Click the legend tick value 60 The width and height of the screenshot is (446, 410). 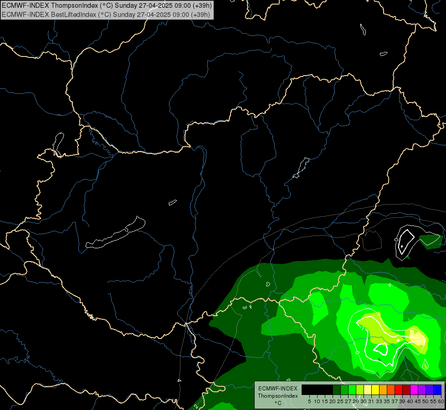click(441, 401)
